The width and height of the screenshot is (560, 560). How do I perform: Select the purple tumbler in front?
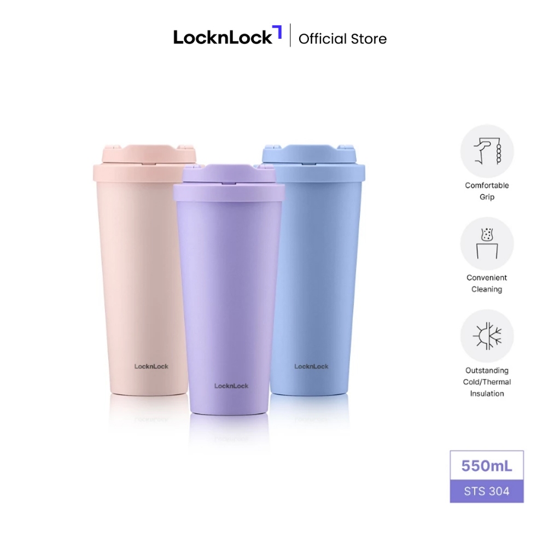coord(229,290)
